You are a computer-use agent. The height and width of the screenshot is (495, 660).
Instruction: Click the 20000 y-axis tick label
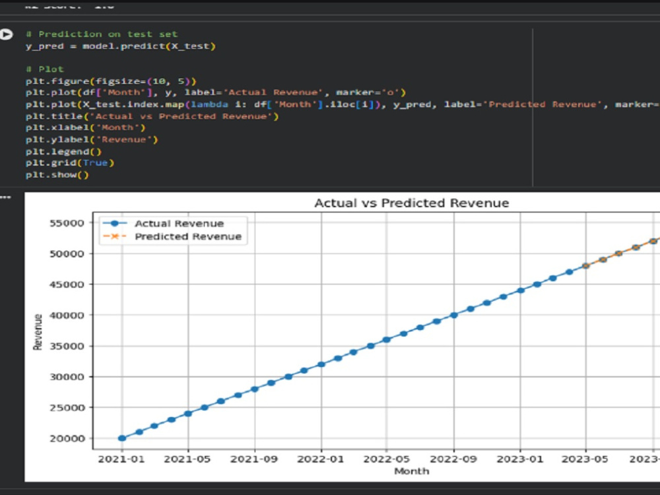(x=67, y=439)
